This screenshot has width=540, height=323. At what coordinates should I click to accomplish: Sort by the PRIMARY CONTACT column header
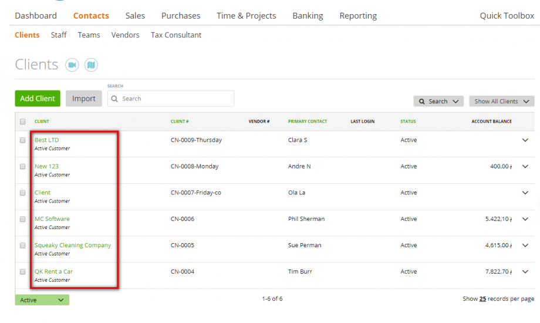tap(308, 122)
